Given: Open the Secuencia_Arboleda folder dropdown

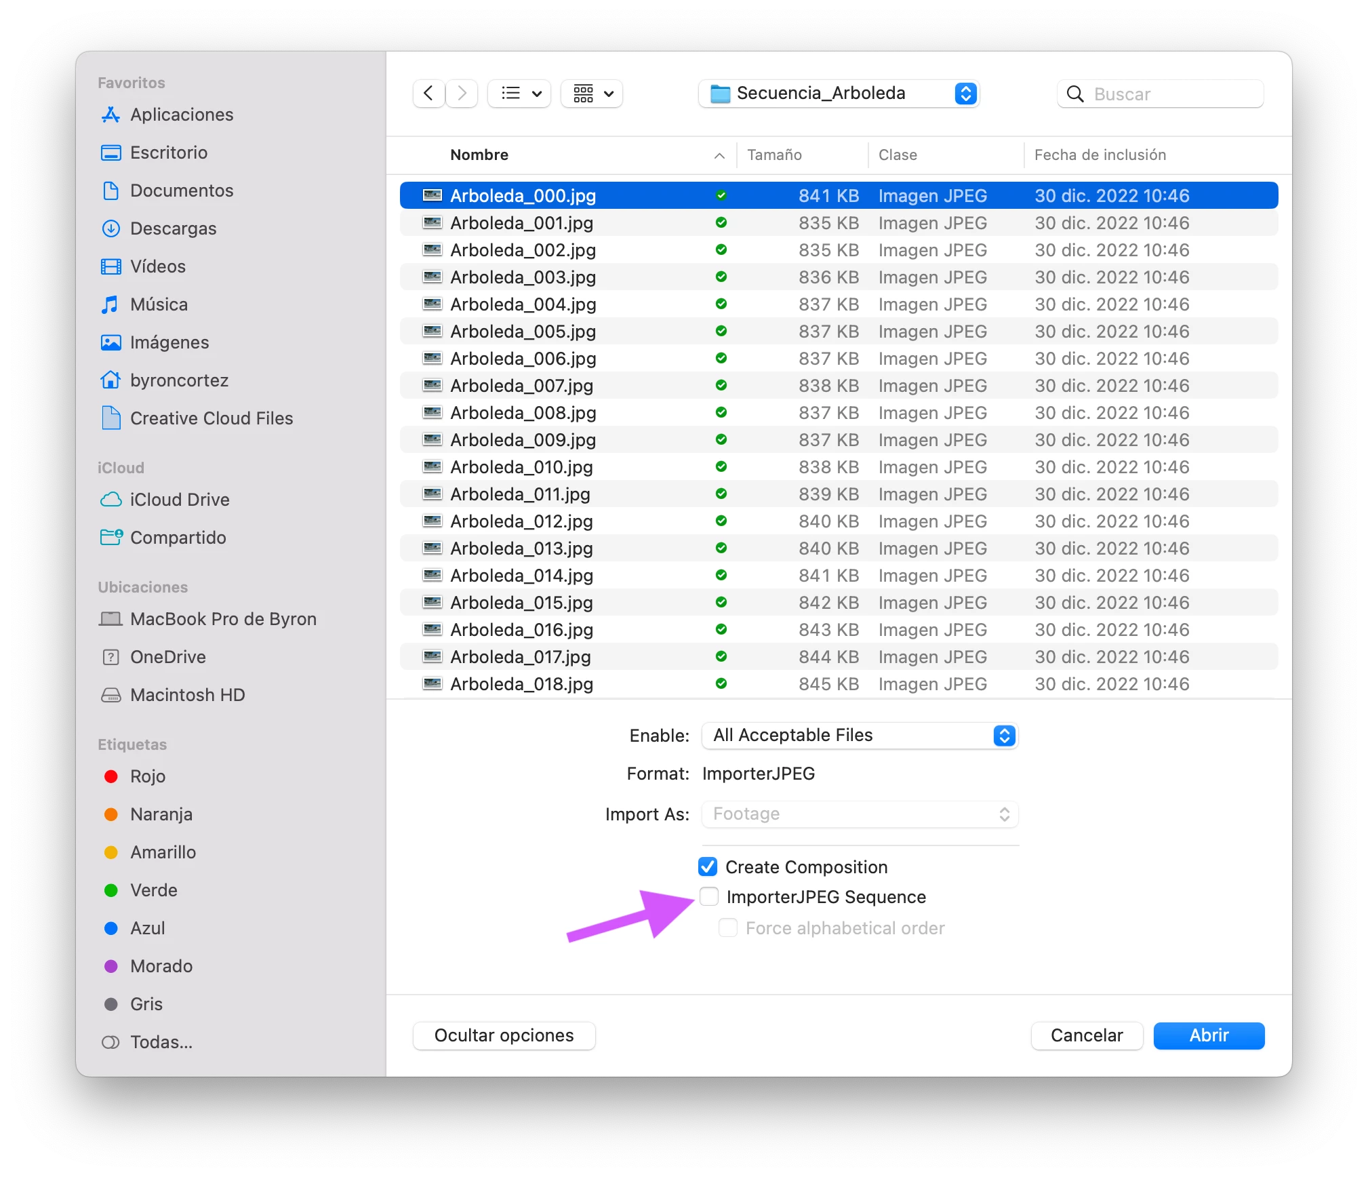Looking at the screenshot, I should point(838,94).
